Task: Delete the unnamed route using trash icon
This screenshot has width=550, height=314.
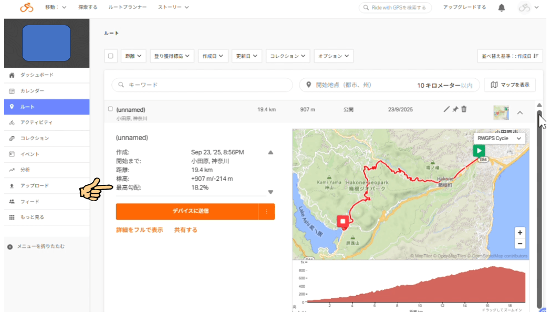Action: click(464, 109)
